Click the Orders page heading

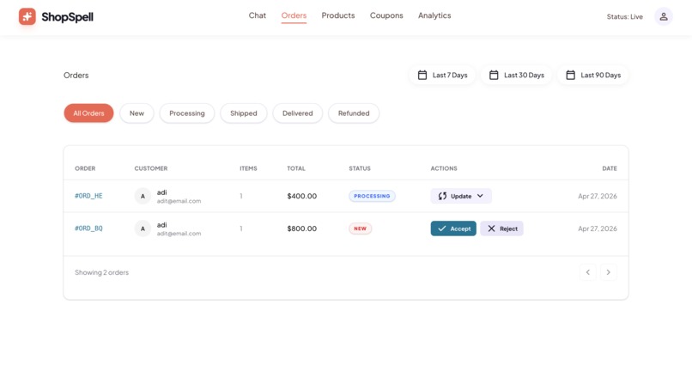tap(76, 75)
